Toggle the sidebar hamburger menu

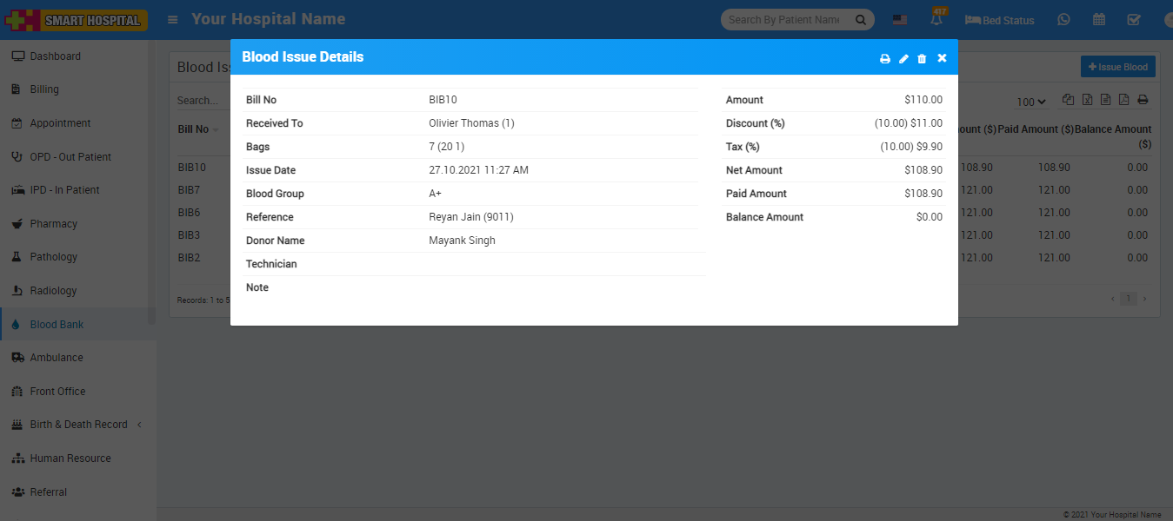click(173, 19)
